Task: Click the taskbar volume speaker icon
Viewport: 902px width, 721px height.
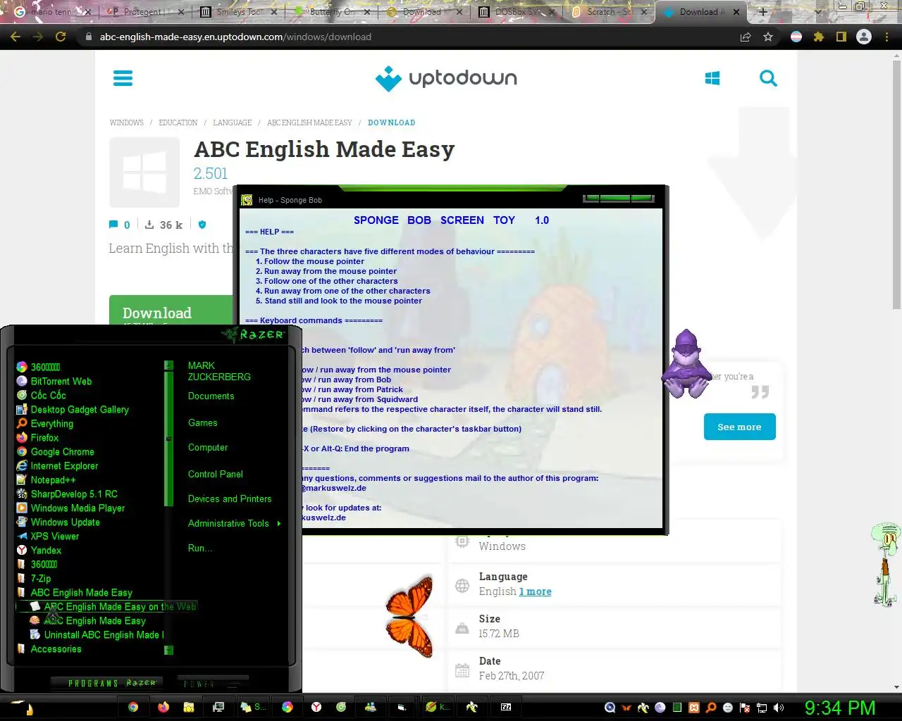Action: [778, 708]
